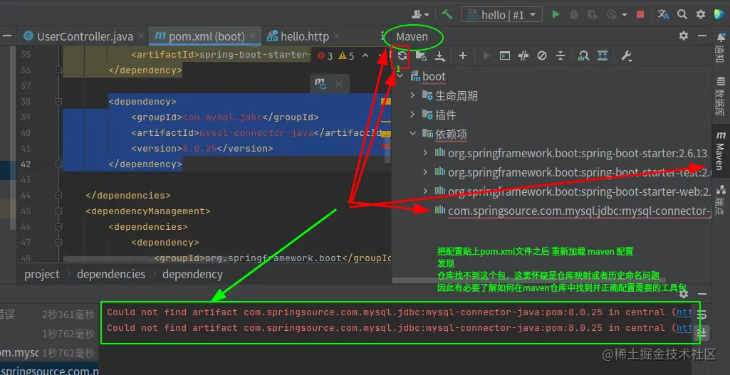Switch to hello.http tab

pyautogui.click(x=298, y=36)
